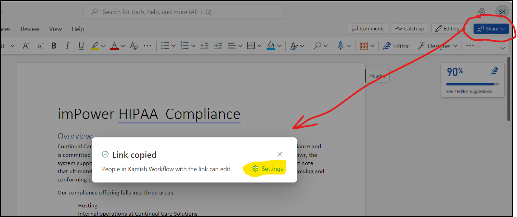This screenshot has height=217, width=517.
Task: Click the Hosting bullet item
Action: 88,206
